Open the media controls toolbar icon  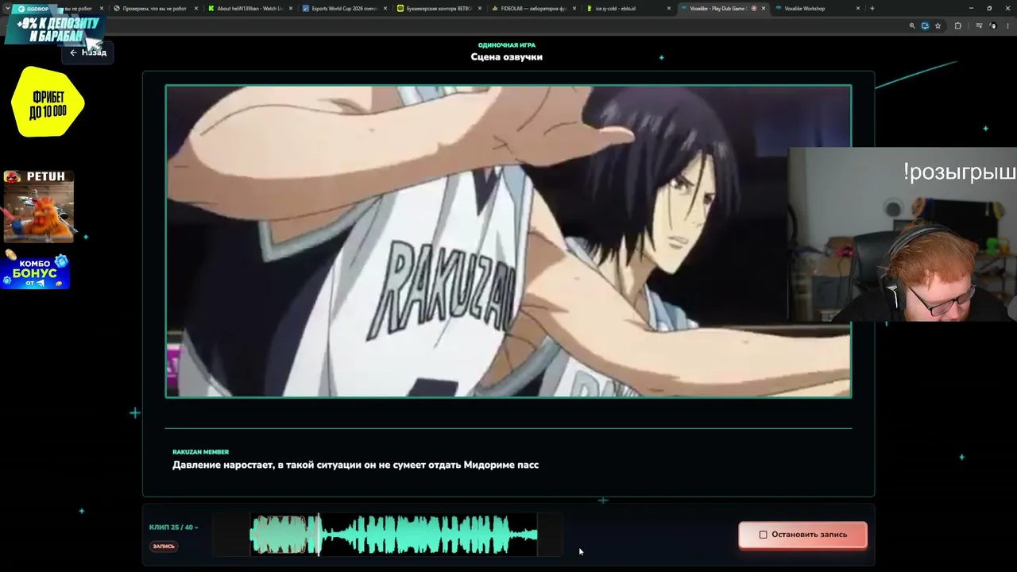979,25
